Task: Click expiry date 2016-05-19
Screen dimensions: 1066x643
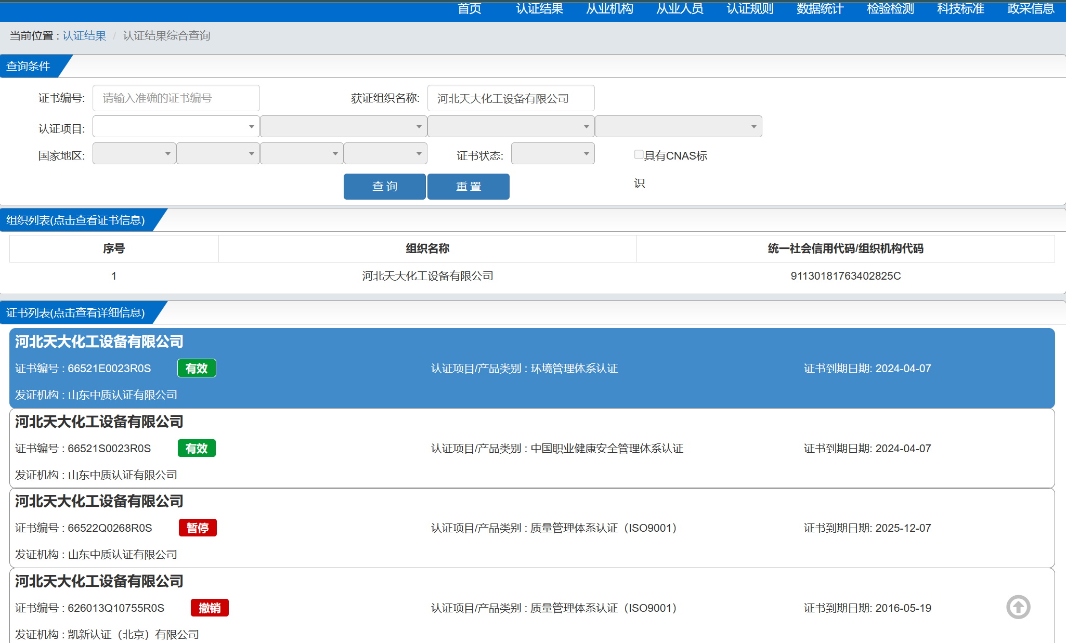Action: [903, 608]
